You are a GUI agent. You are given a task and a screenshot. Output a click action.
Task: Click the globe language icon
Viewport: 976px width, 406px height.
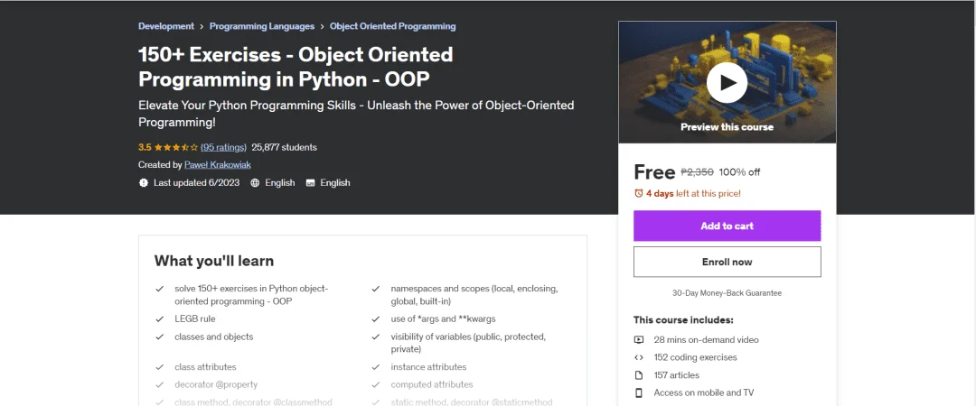pyautogui.click(x=255, y=183)
